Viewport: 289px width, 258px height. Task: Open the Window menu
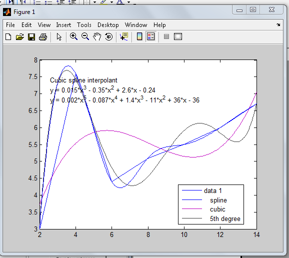point(136,25)
